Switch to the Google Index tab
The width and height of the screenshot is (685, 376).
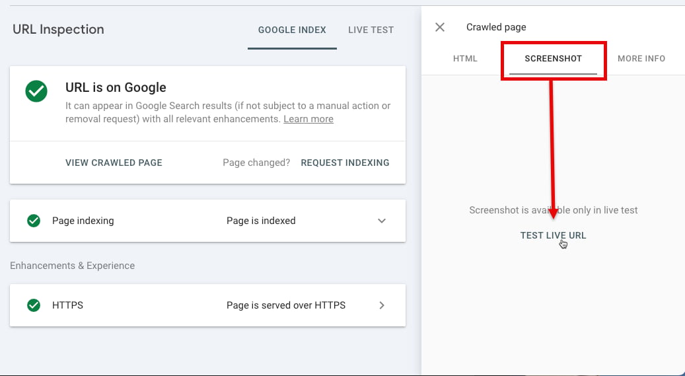(292, 30)
